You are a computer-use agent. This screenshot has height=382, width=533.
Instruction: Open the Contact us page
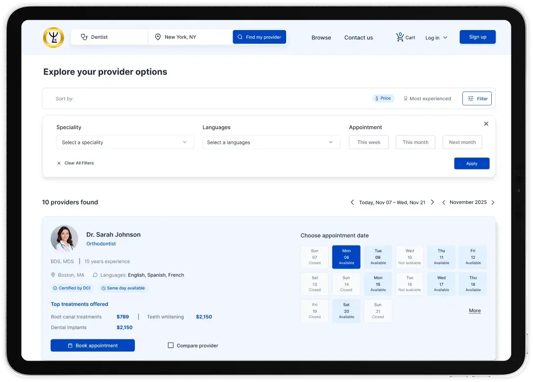(359, 37)
